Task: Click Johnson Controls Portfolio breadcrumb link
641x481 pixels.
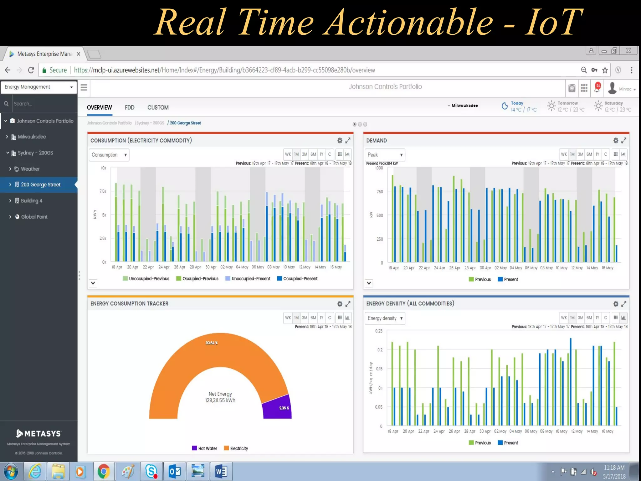Action: [x=109, y=123]
